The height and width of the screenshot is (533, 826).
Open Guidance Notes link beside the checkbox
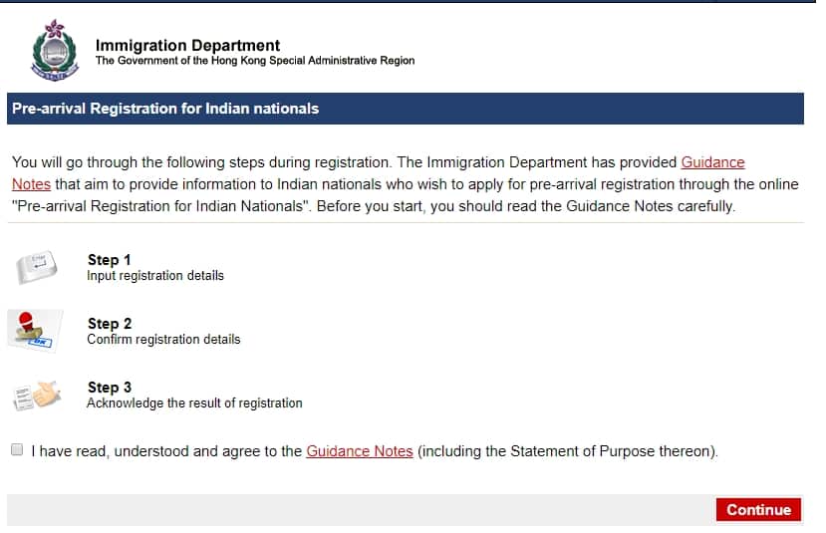359,451
